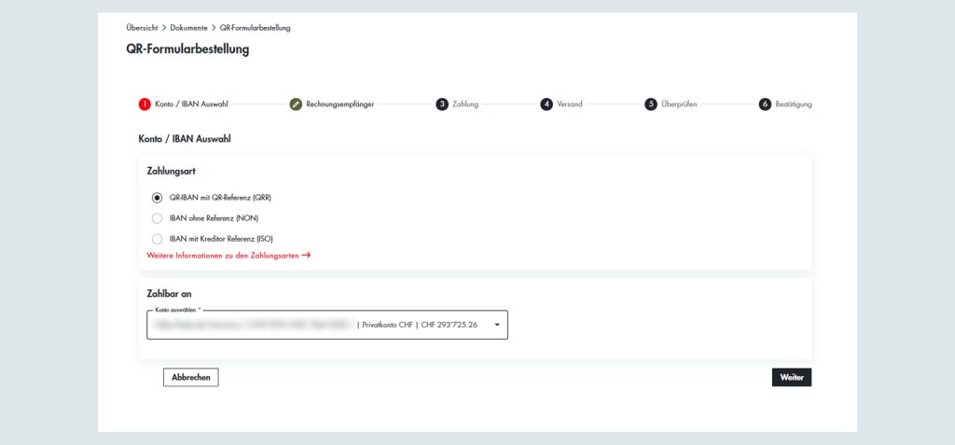Viewport: 955px width, 445px height.
Task: Expand the account dropdown arrow
Action: pyautogui.click(x=496, y=325)
